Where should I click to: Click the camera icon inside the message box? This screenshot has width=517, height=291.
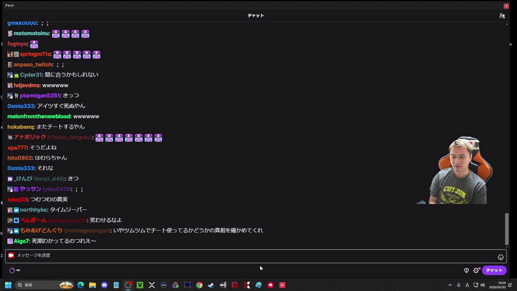point(11,255)
